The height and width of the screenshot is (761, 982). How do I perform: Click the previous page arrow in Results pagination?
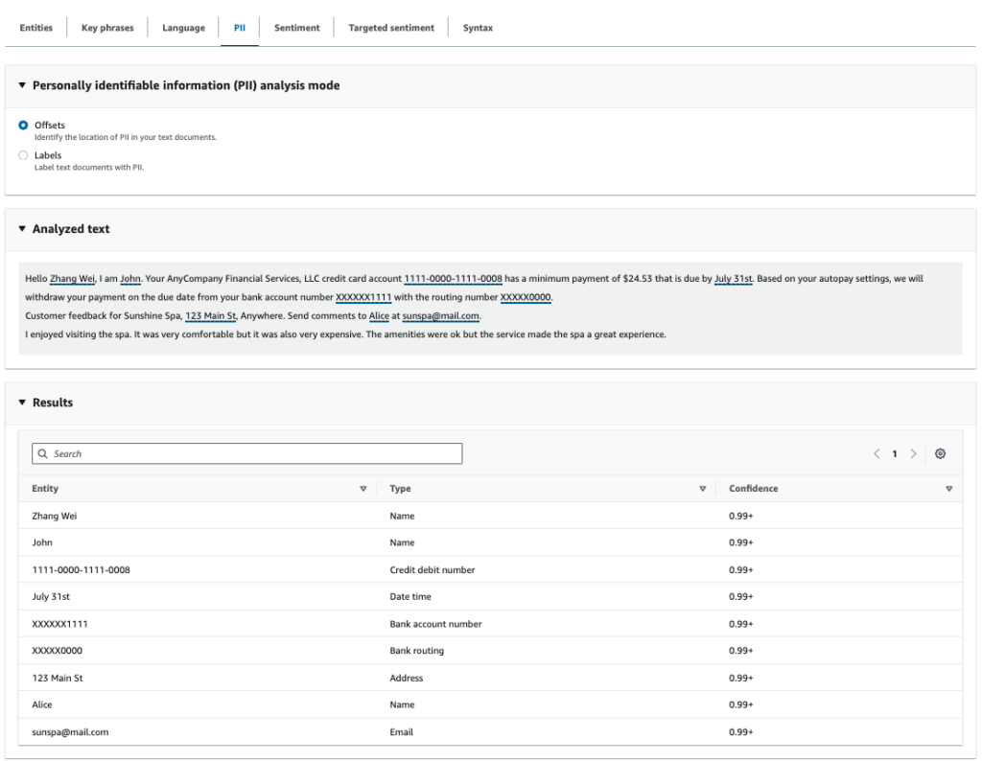pyautogui.click(x=877, y=453)
